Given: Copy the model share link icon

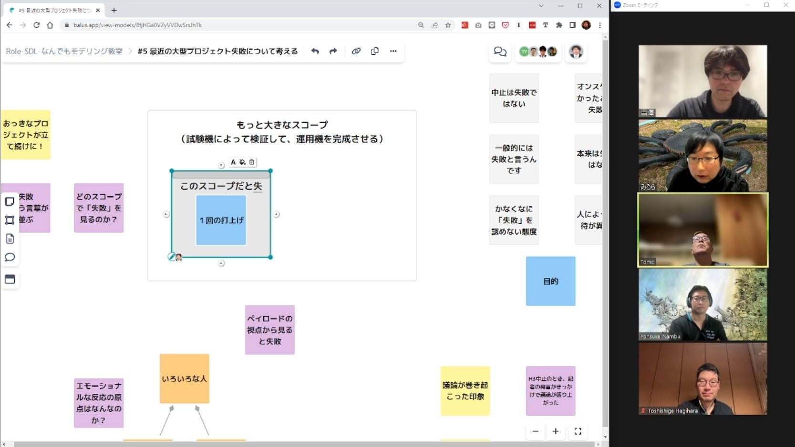Looking at the screenshot, I should [x=356, y=51].
